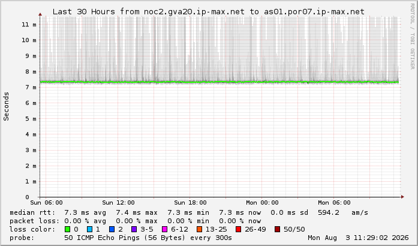This screenshot has width=418, height=246.
Task: Click the '6 m' y-axis label
Action: click(x=31, y=103)
